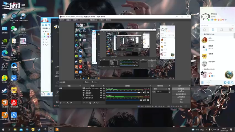The height and width of the screenshot is (132, 235).
Task: Open the Mic/Aux mixer settings gear
Action: click(x=148, y=92)
